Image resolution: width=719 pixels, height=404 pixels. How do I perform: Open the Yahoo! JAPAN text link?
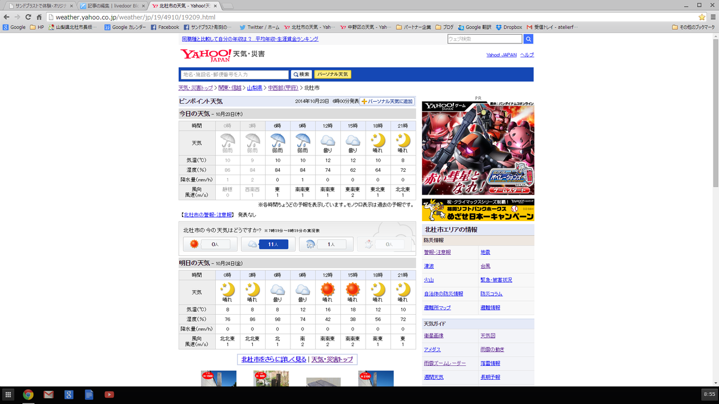point(502,55)
